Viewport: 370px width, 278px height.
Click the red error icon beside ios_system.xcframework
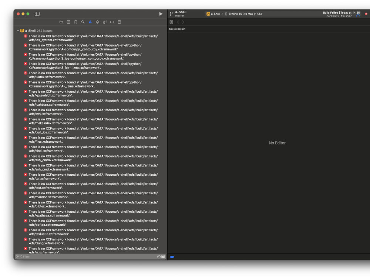point(26,36)
